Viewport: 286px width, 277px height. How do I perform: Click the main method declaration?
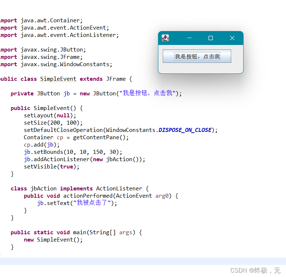(76, 232)
